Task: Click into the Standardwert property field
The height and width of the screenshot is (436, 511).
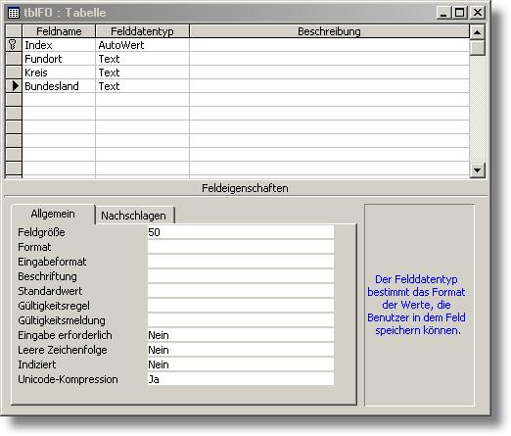Action: coord(241,291)
